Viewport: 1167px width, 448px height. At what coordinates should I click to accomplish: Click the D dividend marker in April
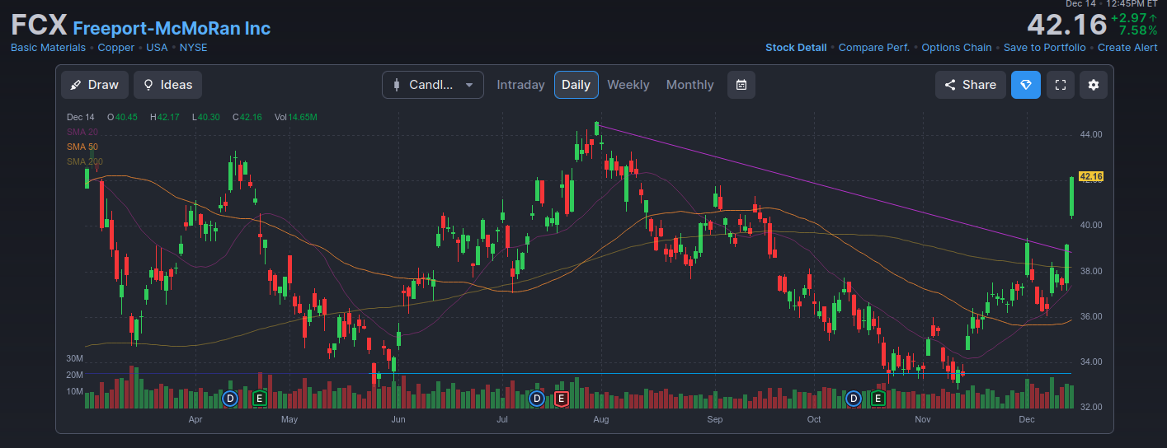(230, 399)
